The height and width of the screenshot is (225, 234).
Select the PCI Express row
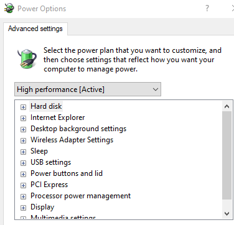point(49,185)
